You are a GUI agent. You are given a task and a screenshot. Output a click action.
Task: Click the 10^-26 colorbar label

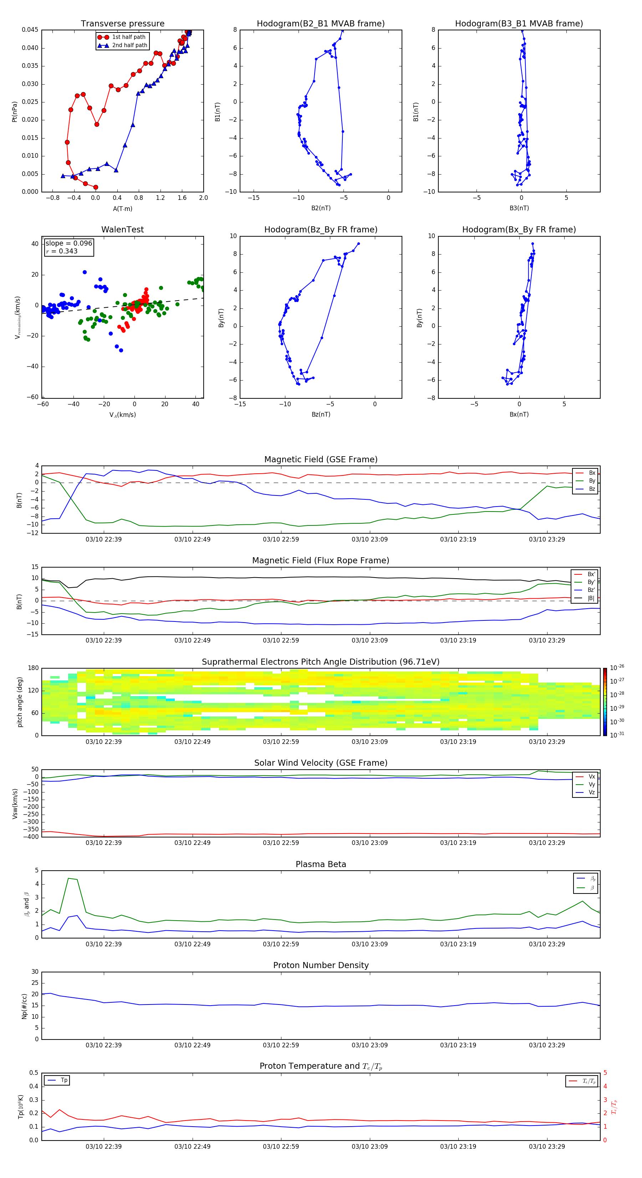617,668
